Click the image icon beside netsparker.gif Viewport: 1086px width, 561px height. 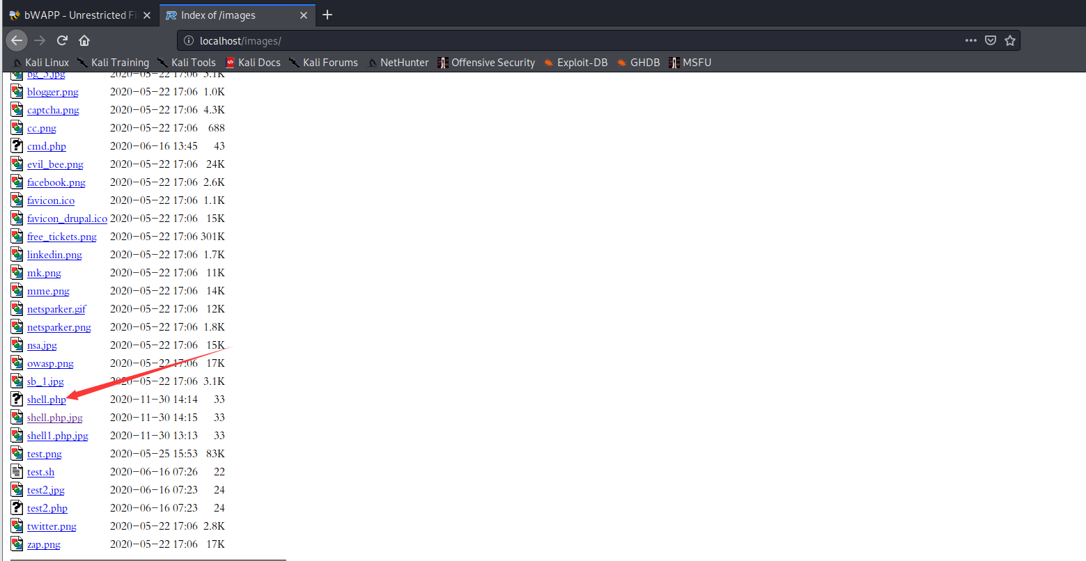pyautogui.click(x=17, y=308)
